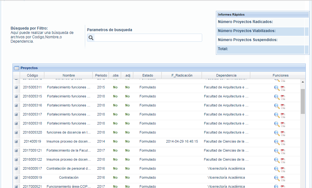The width and height of the screenshot is (312, 188).
Task: Sort by Código column header
Action: 32,75
